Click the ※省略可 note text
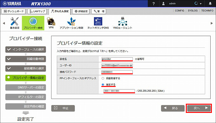216x123 pixels. tap(139, 59)
